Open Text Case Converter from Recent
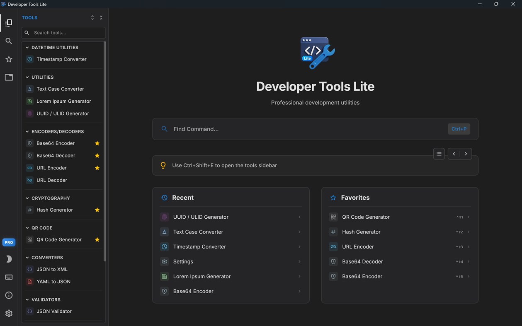This screenshot has width=522, height=326. (231, 232)
